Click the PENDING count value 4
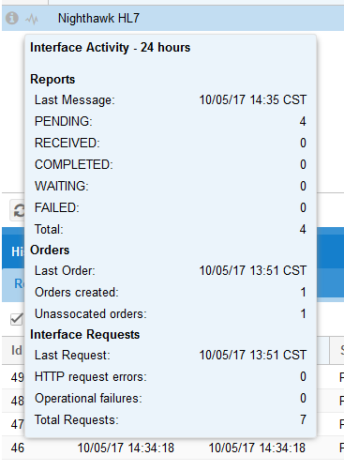The width and height of the screenshot is (344, 471). click(x=303, y=121)
